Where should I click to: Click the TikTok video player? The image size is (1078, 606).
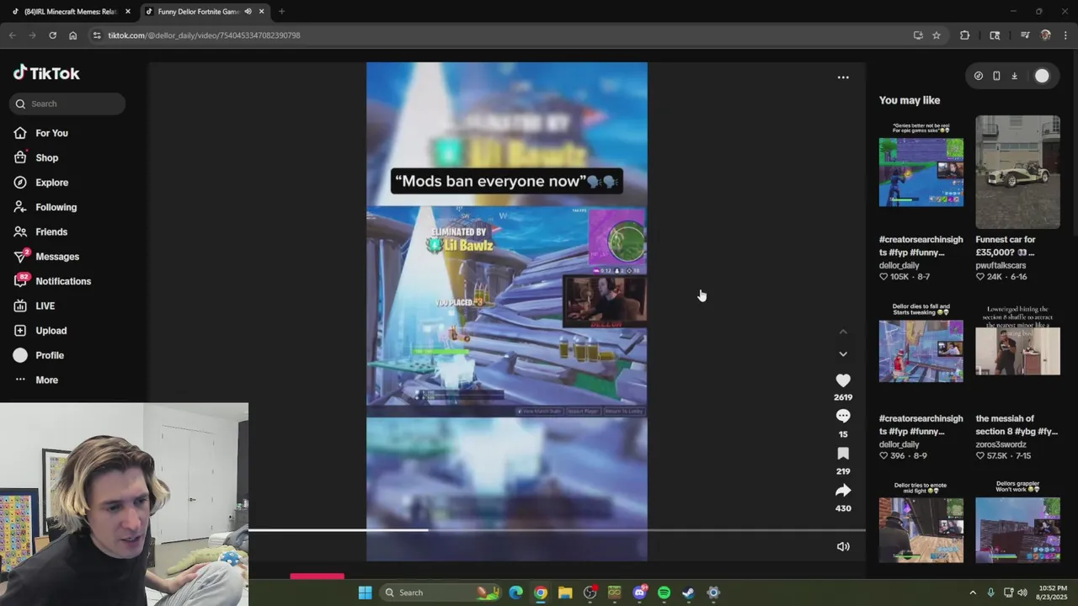pyautogui.click(x=507, y=311)
